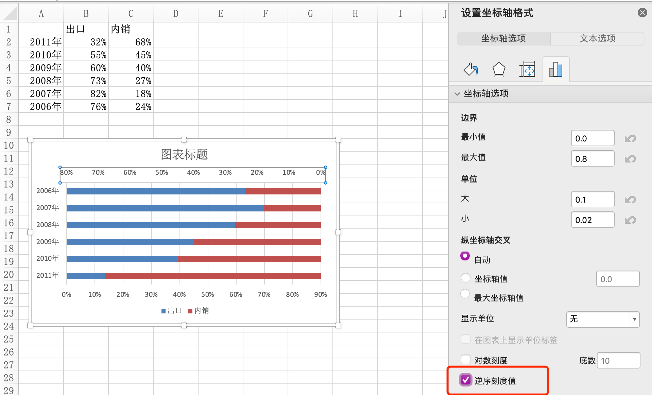Open the Axis Options bar chart tab
652x395 pixels.
pyautogui.click(x=556, y=69)
